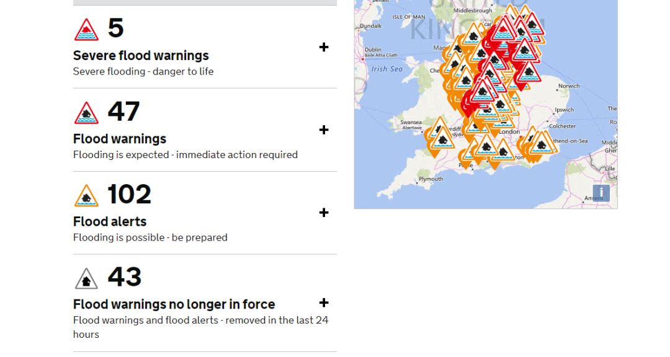Click the orange flood alert icon beside 102
The image size is (670, 357).
tap(86, 196)
